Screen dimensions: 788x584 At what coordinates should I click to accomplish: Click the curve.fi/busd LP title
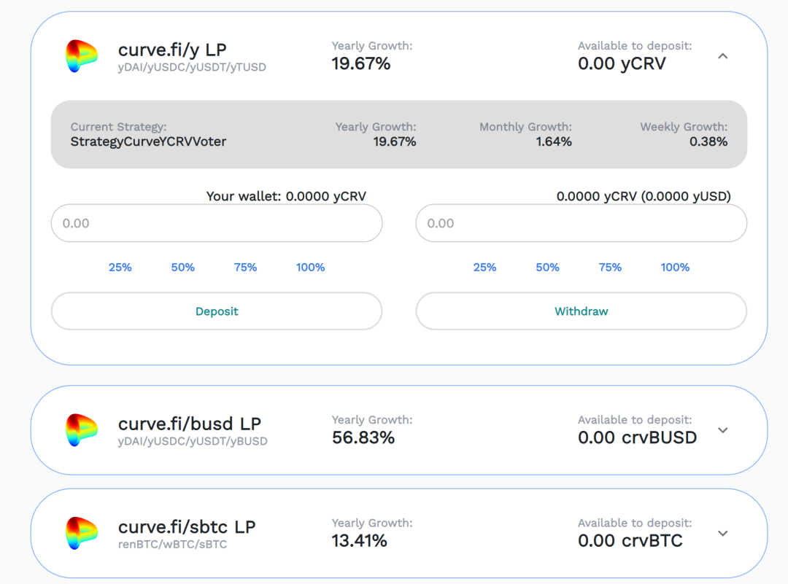point(190,424)
